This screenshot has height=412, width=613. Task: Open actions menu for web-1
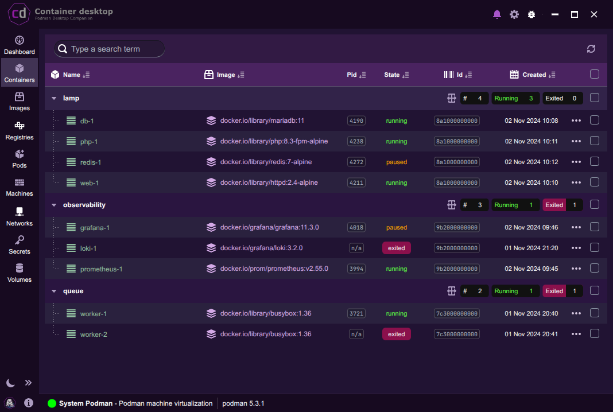(576, 182)
